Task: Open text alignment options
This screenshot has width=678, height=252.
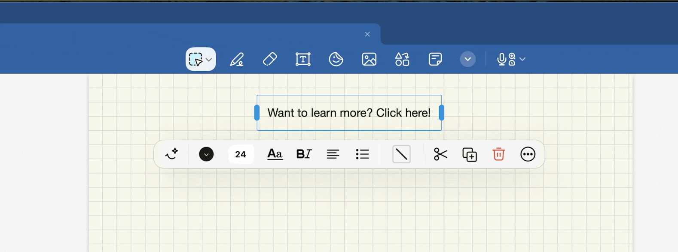Action: [x=333, y=154]
